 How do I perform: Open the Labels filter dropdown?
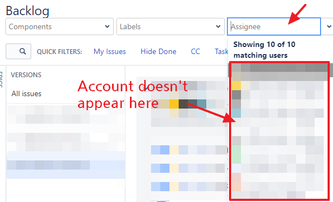[171, 26]
